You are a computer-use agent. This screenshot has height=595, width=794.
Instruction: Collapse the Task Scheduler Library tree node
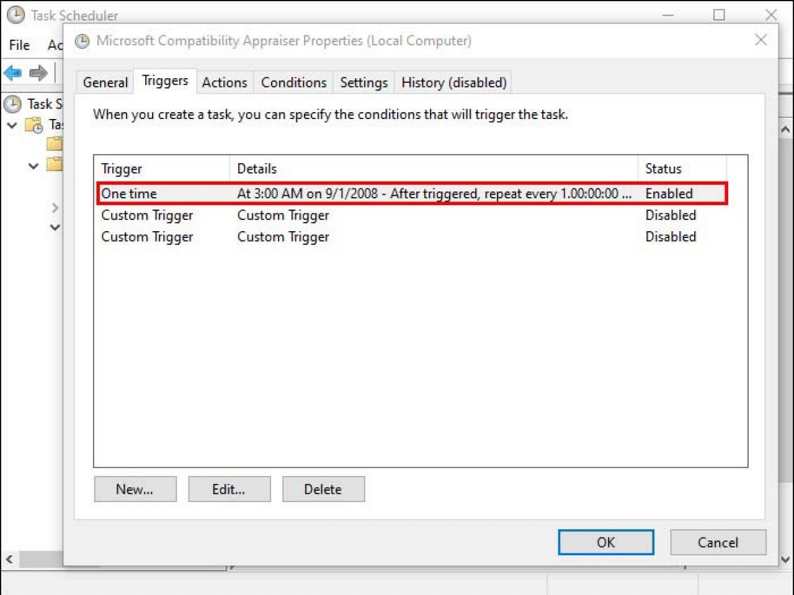pos(11,124)
